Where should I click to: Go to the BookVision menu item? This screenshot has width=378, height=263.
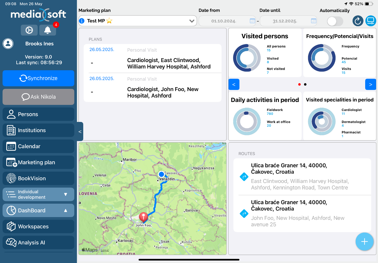38,179
